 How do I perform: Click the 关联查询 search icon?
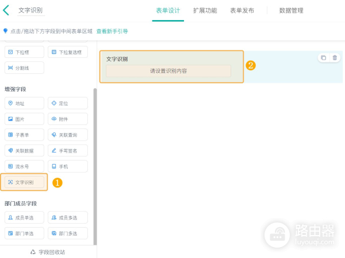54,135
